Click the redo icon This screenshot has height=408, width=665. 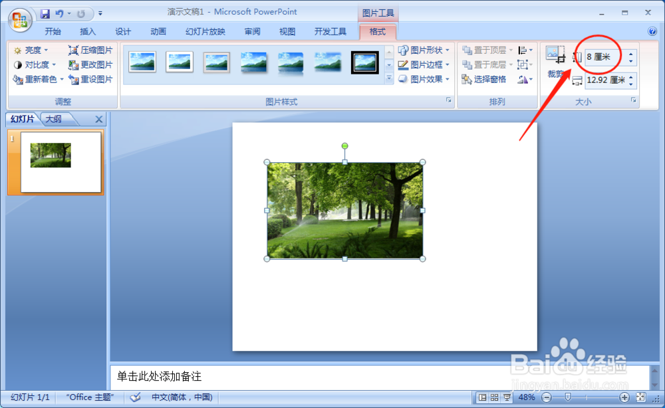80,13
